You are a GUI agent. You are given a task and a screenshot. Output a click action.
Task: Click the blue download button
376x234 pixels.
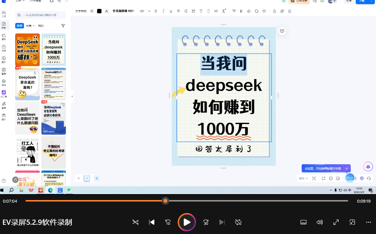coord(362,1)
